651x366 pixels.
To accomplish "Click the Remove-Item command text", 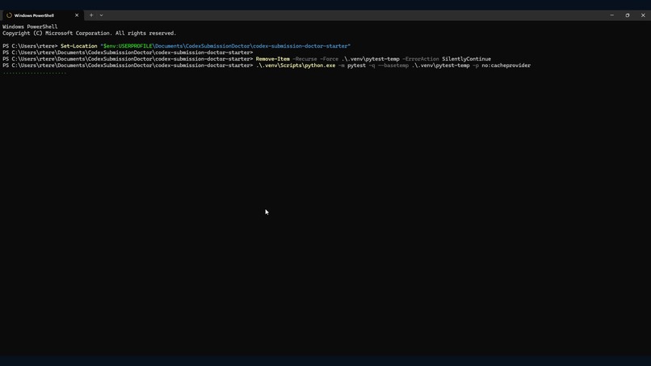I will (272, 59).
